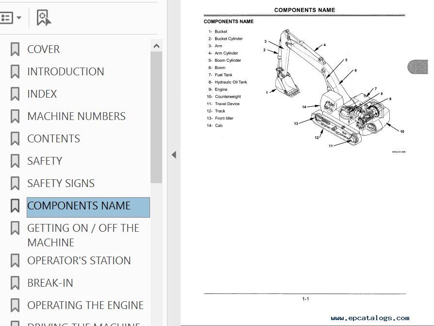
Task: Open GETTING ON / OFF THE MACHINE bookmark
Action: click(83, 236)
